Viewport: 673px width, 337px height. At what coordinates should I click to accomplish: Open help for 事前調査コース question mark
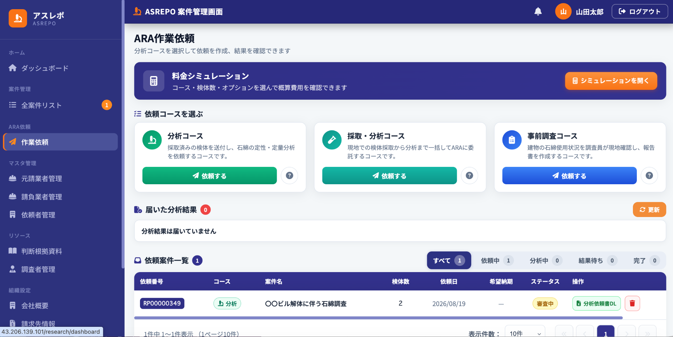coord(649,175)
